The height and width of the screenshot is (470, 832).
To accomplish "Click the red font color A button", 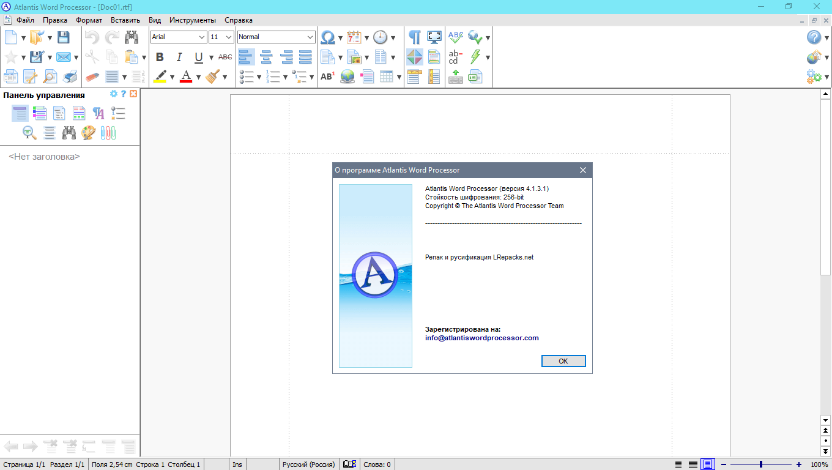I will pos(186,77).
